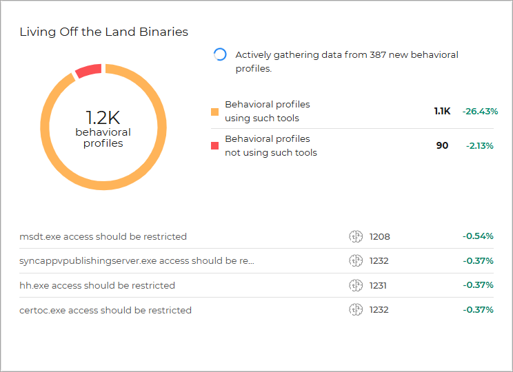Viewport: 513px width, 372px height.
Task: Select the red 'not using such tools' legend swatch
Action: pyautogui.click(x=214, y=145)
